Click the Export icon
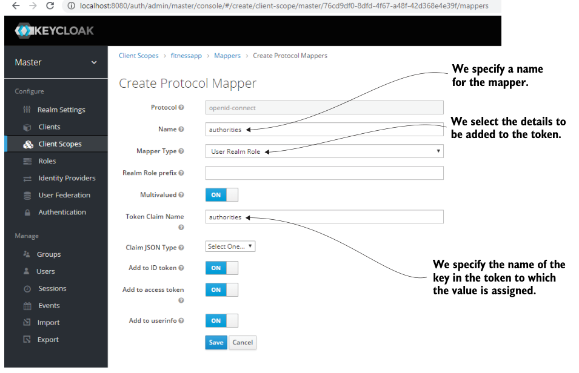The width and height of the screenshot is (579, 373). pyautogui.click(x=27, y=339)
